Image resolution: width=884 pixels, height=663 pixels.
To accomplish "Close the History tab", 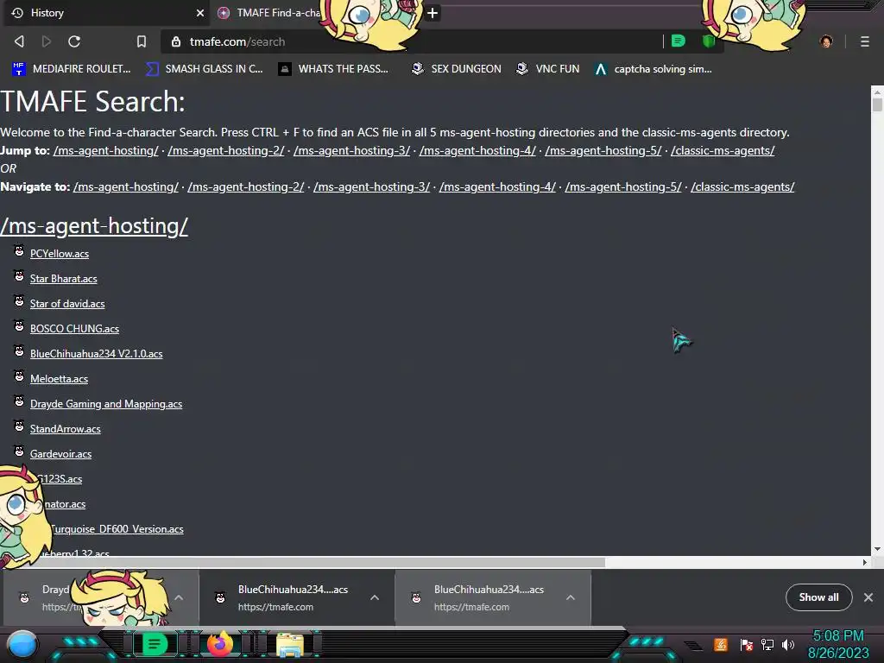I will 200,13.
